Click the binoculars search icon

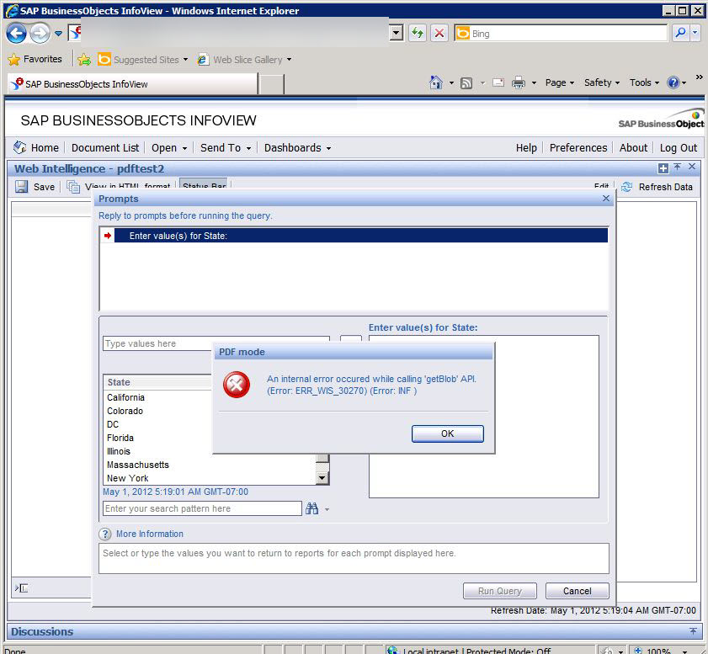(311, 508)
